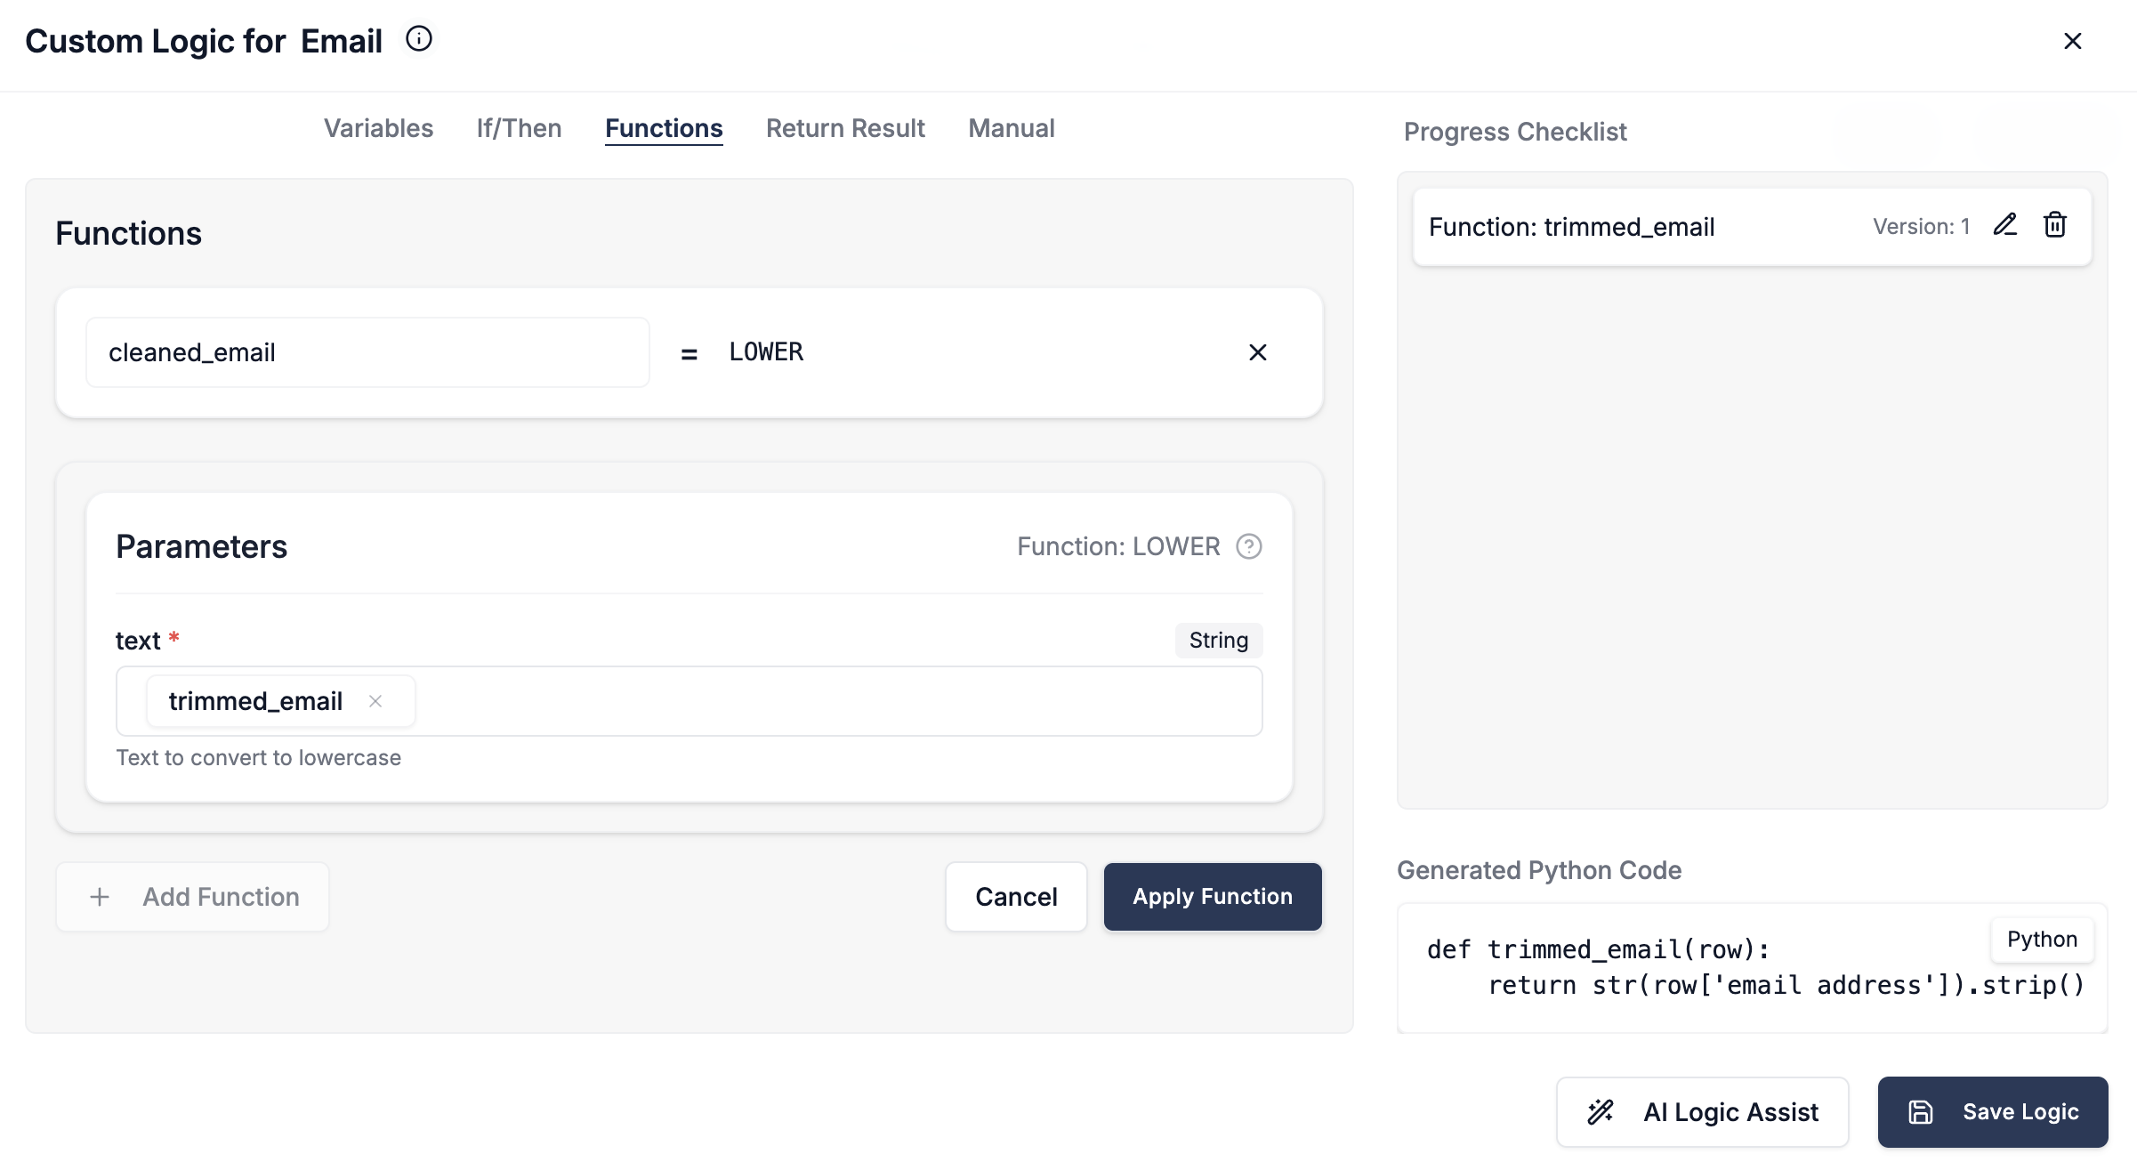Screen dimensions: 2137x1162
Task: Click the Function: LOWER label
Action: pos(1118,546)
